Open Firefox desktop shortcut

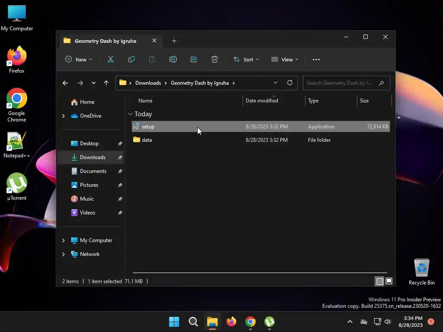click(x=17, y=60)
